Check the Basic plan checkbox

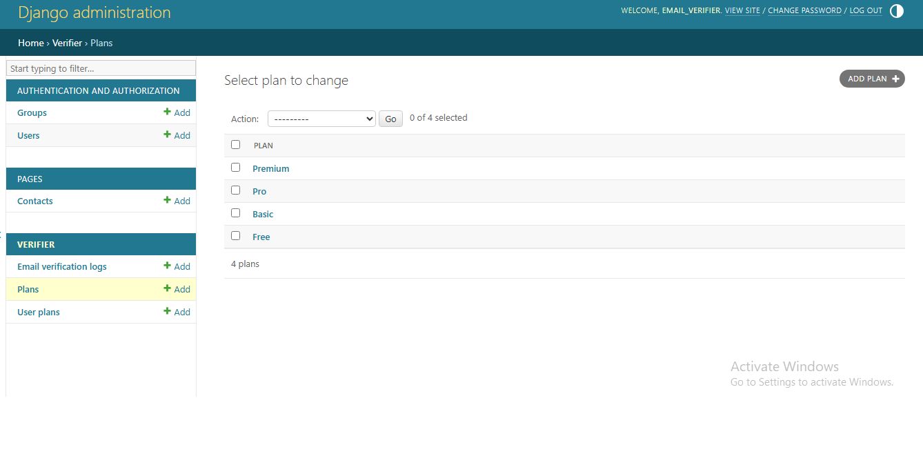point(235,213)
